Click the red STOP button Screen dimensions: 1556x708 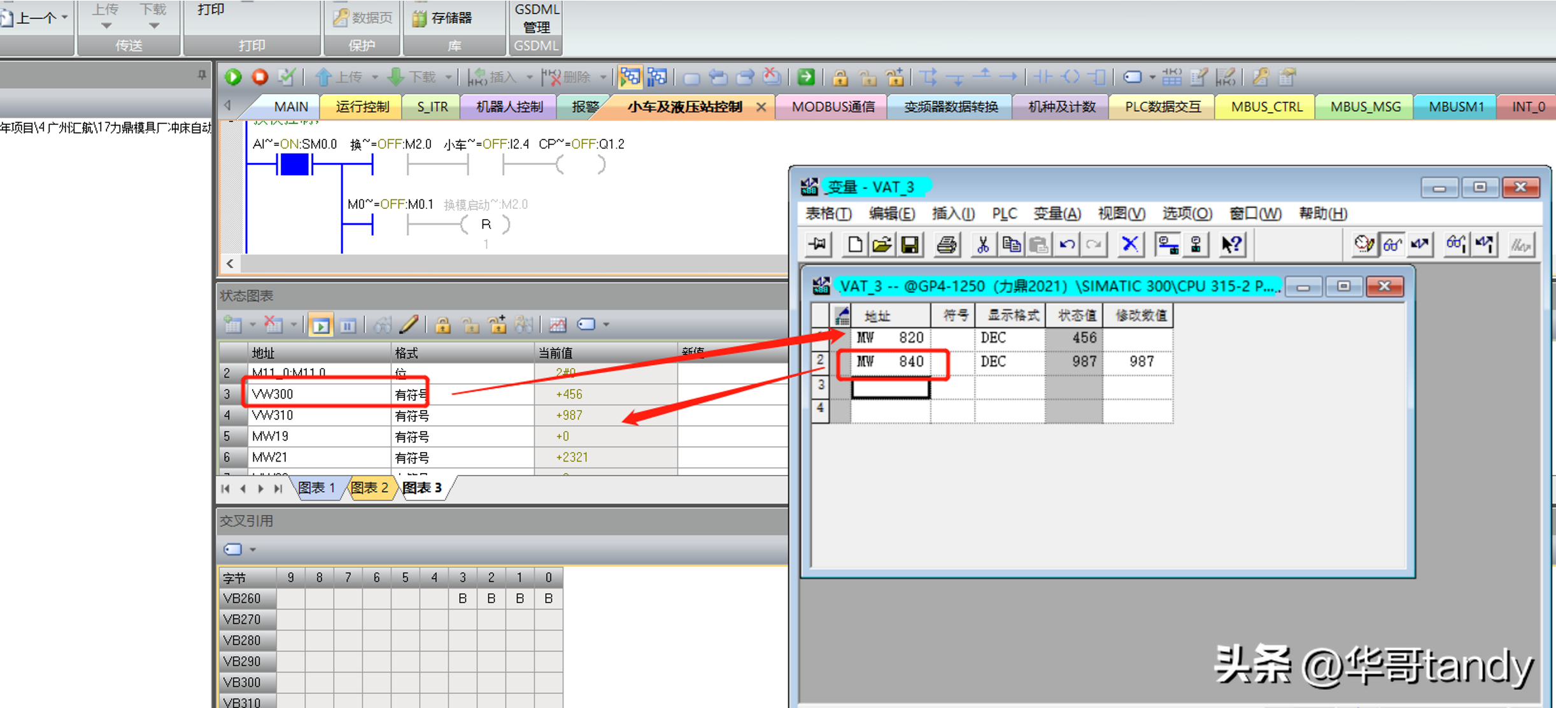pos(260,77)
